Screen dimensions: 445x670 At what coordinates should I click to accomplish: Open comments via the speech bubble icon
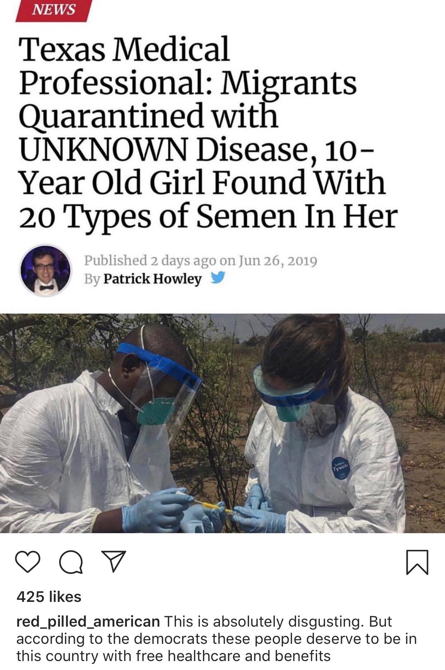pos(71,562)
